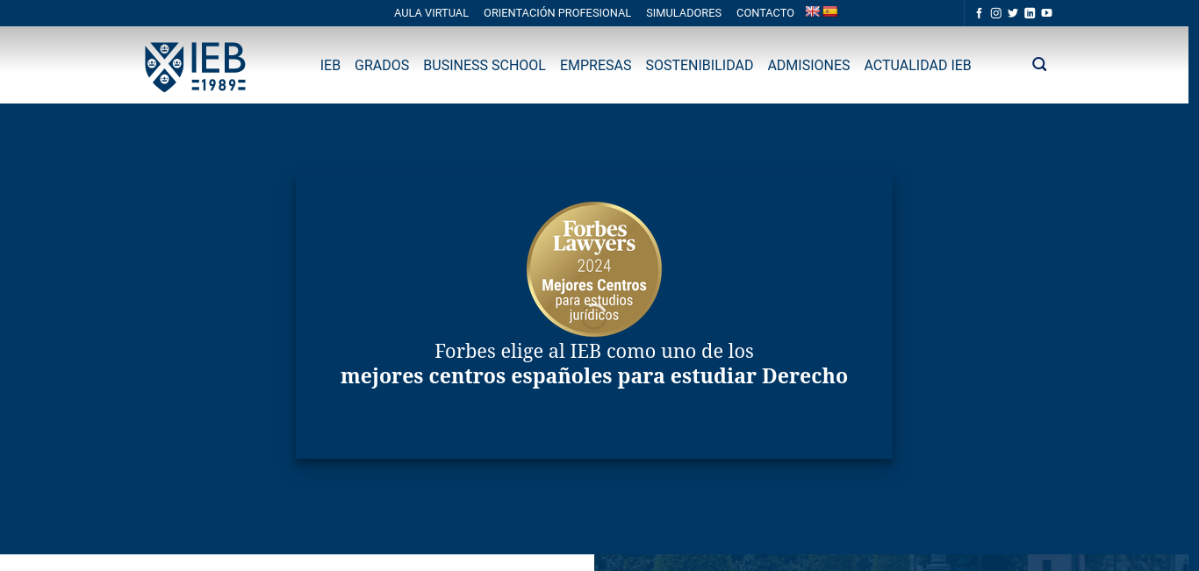Click the IEB 1989 logo

[195, 67]
